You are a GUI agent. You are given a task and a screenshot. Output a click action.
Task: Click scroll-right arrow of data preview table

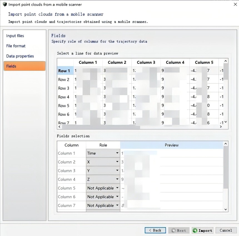(x=221, y=127)
